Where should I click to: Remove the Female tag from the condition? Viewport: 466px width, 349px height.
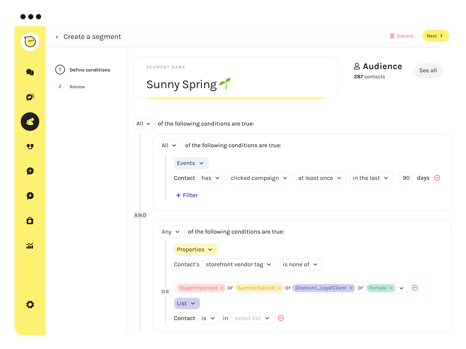point(391,288)
